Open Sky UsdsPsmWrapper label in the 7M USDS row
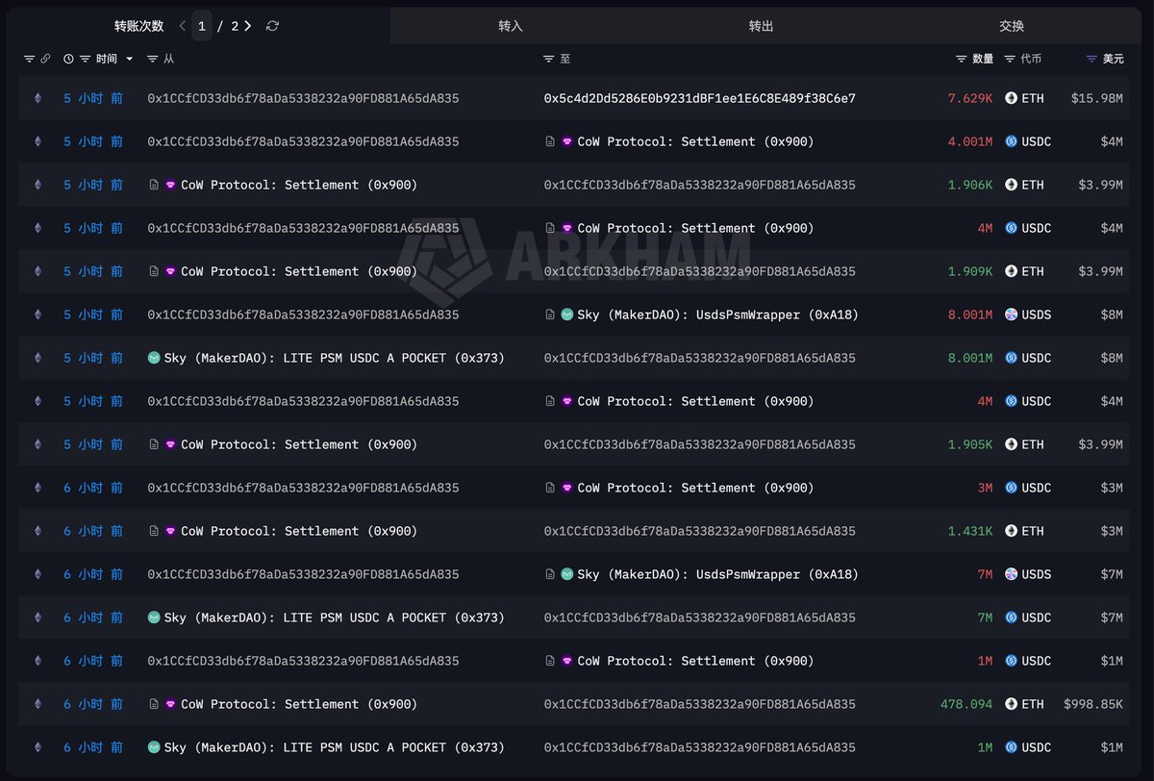The height and width of the screenshot is (781, 1154). pos(717,574)
